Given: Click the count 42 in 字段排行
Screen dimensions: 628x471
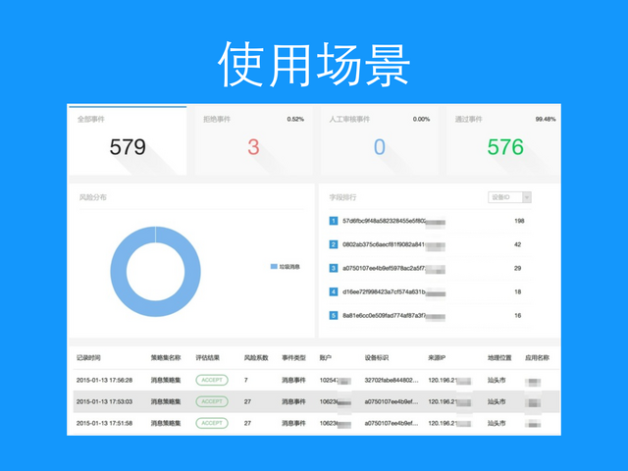Looking at the screenshot, I should pos(517,244).
